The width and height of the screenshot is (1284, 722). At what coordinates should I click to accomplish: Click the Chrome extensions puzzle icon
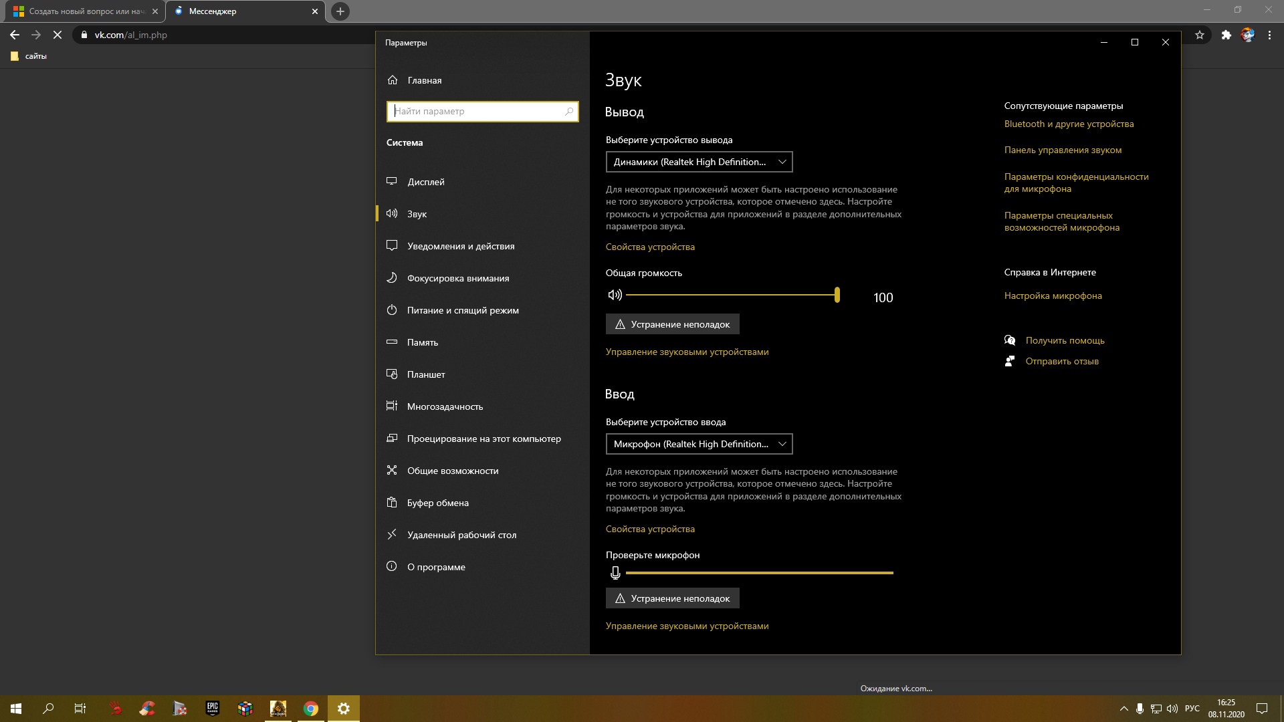1226,35
